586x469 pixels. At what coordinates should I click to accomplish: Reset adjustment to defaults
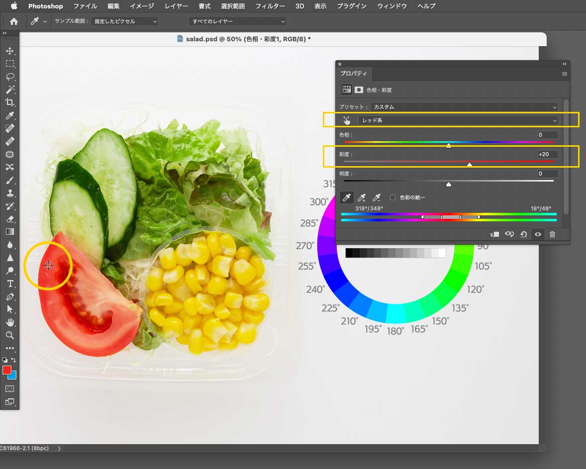click(x=524, y=234)
